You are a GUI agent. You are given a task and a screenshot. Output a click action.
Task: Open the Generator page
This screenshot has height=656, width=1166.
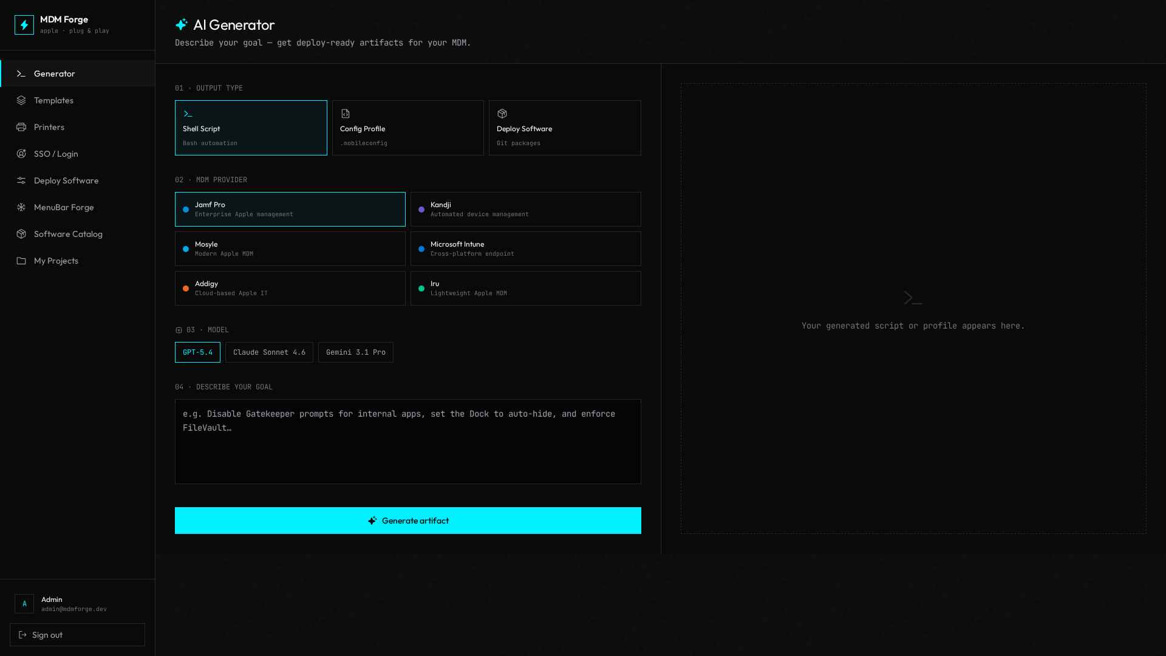pyautogui.click(x=77, y=73)
